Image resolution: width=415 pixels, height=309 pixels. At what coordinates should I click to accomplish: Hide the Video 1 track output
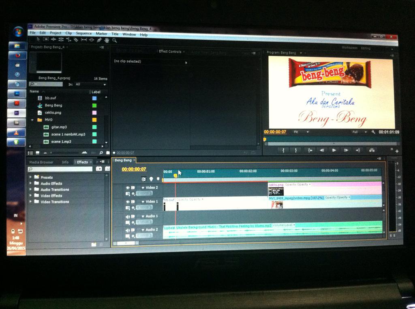click(128, 202)
